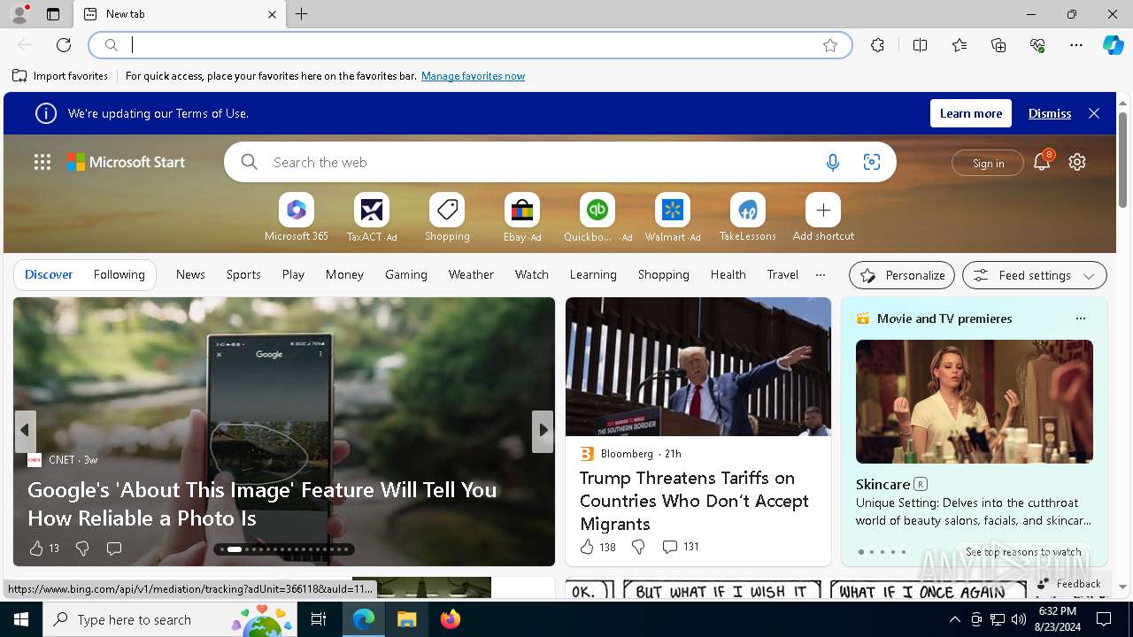Switch to the Discover tab
This screenshot has height=637, width=1133.
[49, 274]
